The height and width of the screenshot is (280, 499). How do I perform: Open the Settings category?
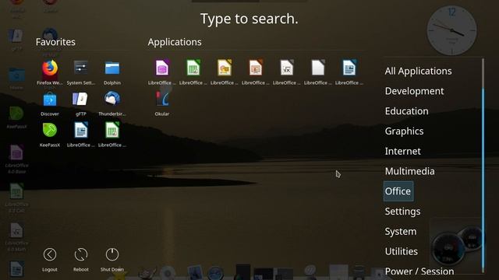[x=402, y=212]
